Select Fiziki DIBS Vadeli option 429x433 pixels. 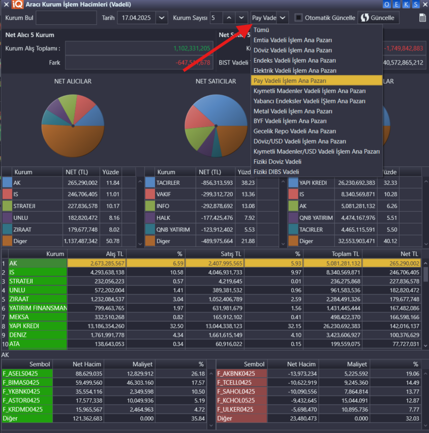click(x=317, y=172)
